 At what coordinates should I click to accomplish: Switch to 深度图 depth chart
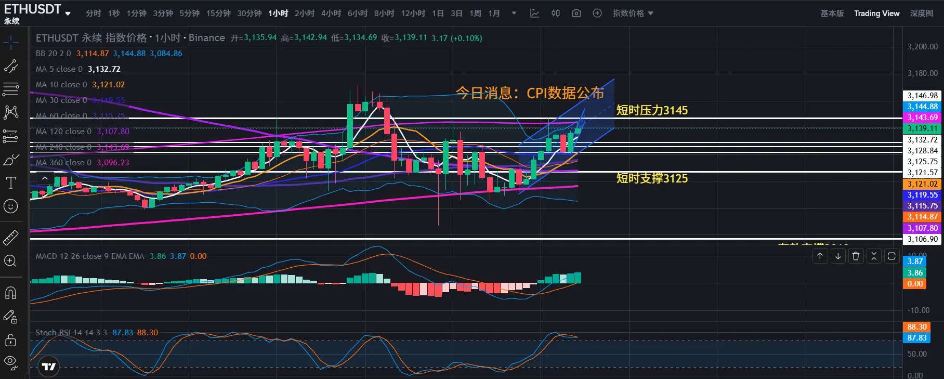pyautogui.click(x=922, y=13)
